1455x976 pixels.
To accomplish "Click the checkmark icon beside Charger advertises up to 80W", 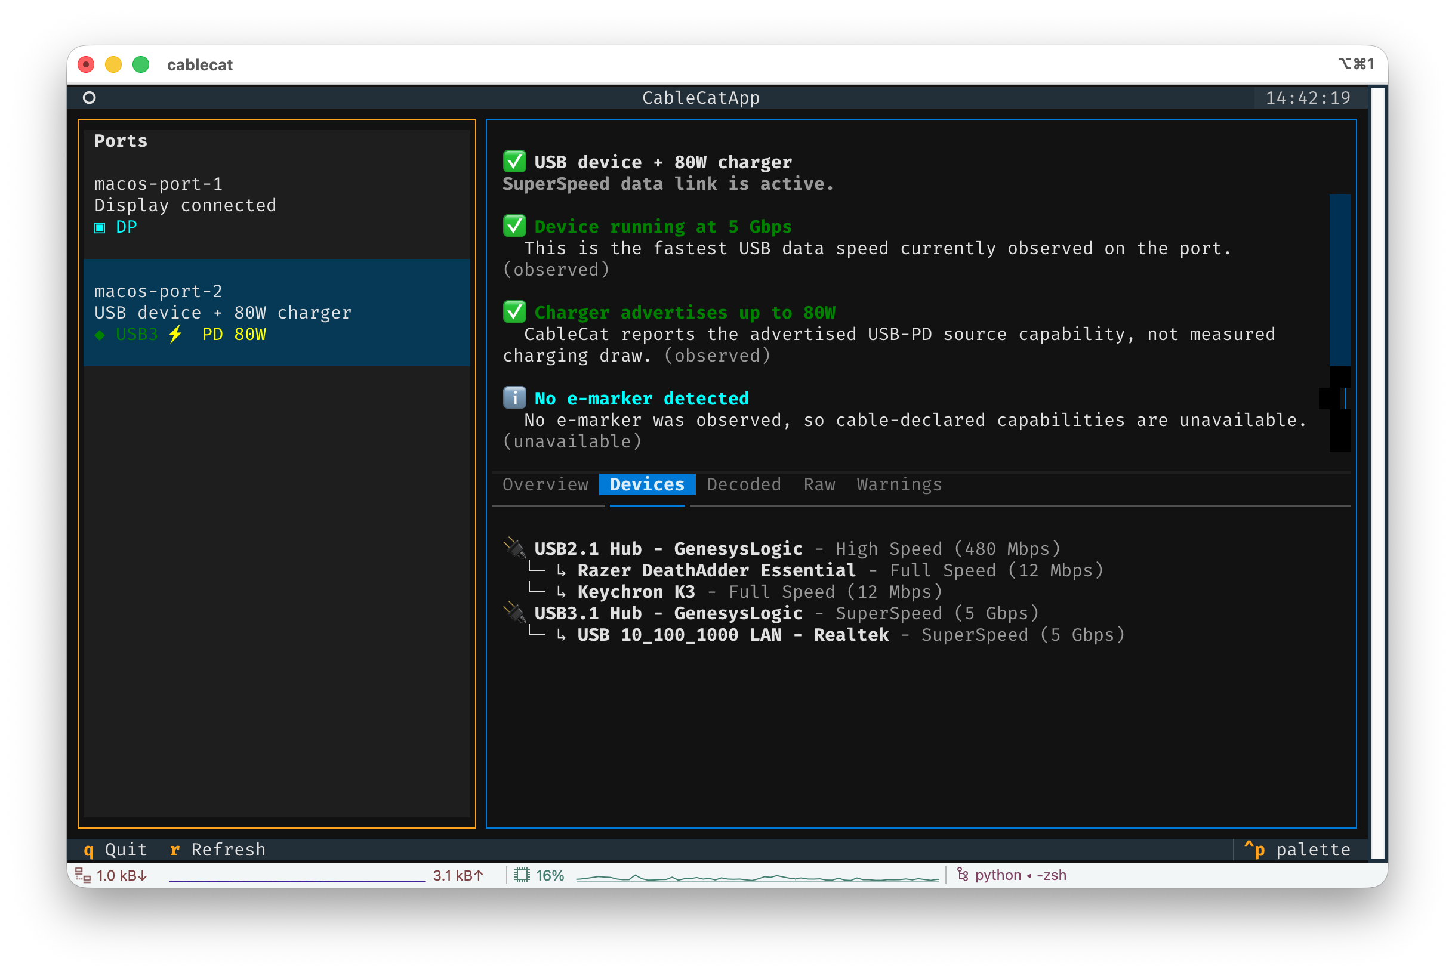I will 514,312.
